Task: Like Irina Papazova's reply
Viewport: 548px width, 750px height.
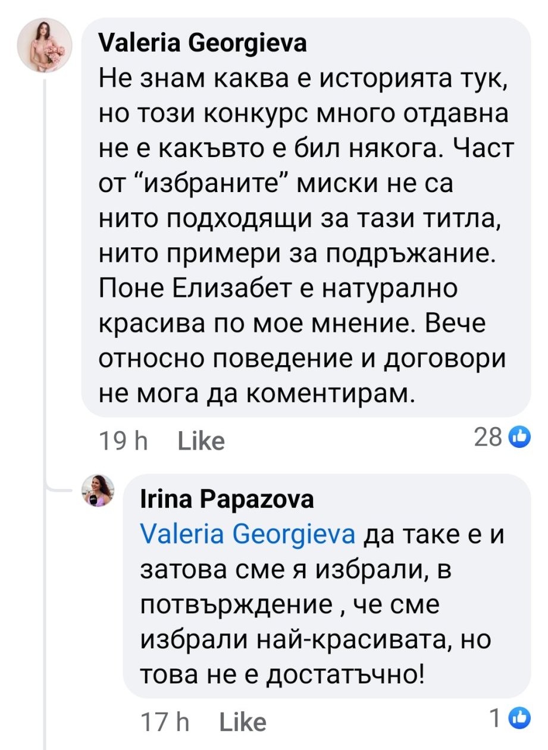Action: pyautogui.click(x=243, y=721)
